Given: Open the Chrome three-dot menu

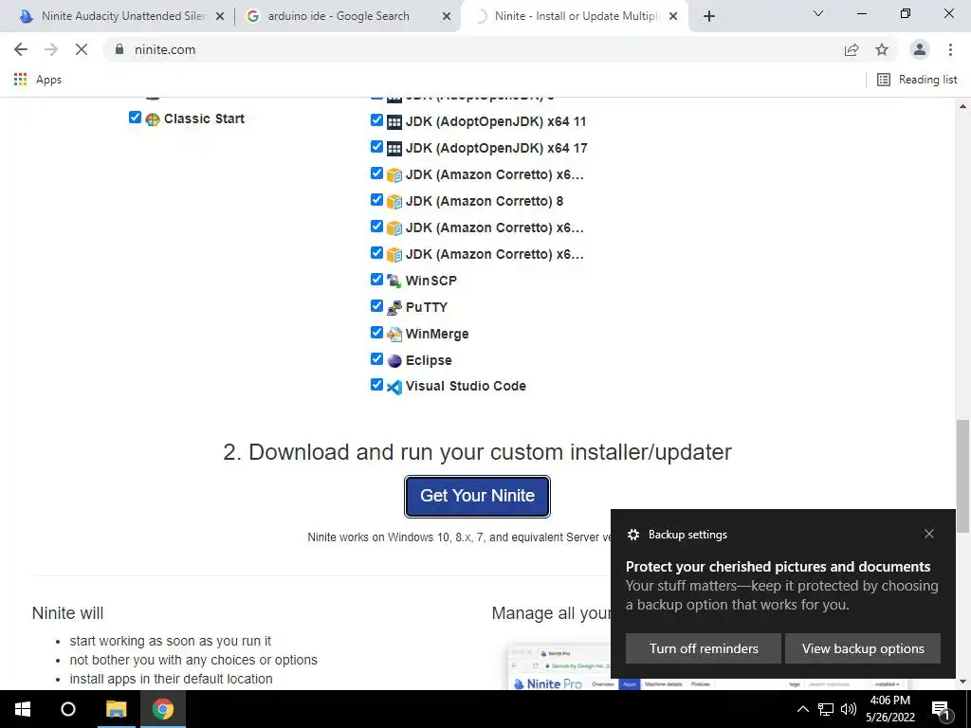Looking at the screenshot, I should [x=950, y=49].
